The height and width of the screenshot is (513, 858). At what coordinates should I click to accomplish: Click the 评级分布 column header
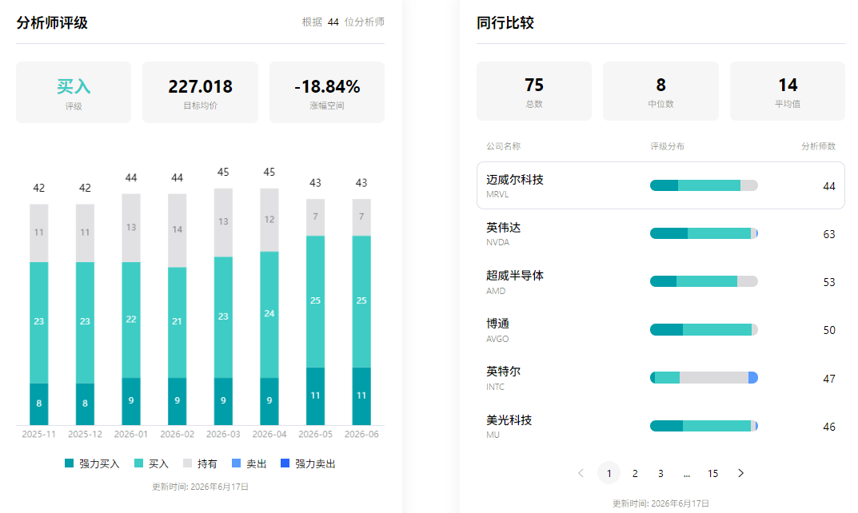tap(667, 146)
